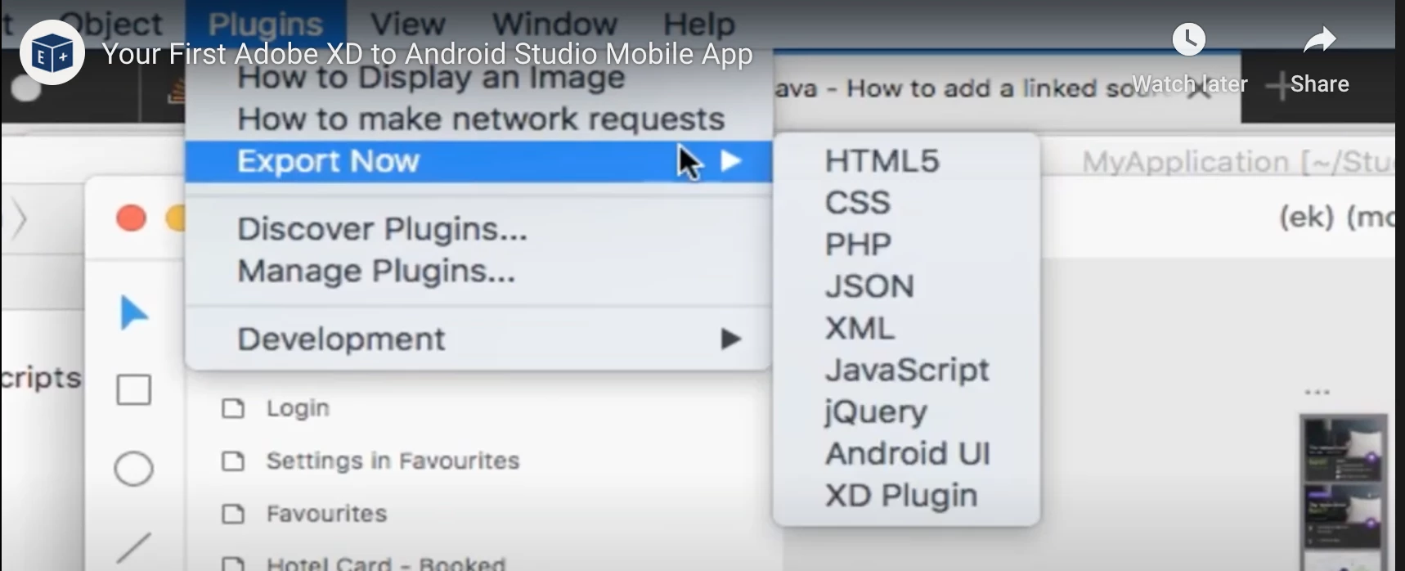Open the Window menu
This screenshot has width=1405, height=571.
click(554, 23)
